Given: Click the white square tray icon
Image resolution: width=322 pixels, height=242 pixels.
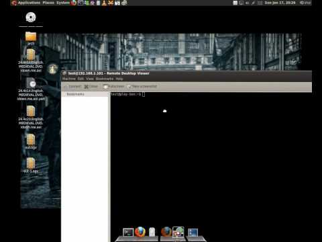Looking at the screenshot, I should pos(235,3).
